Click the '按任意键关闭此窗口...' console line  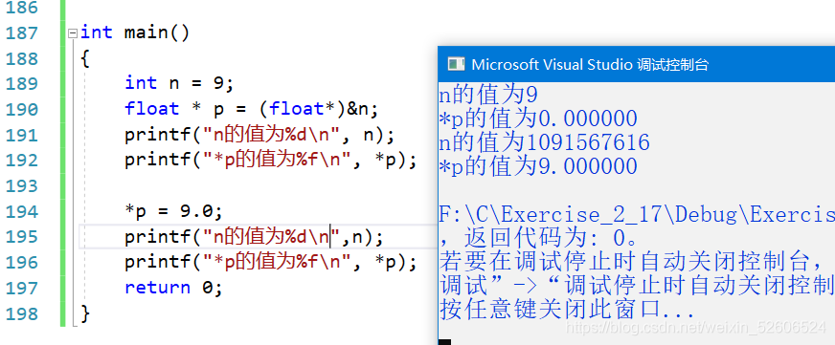click(567, 311)
